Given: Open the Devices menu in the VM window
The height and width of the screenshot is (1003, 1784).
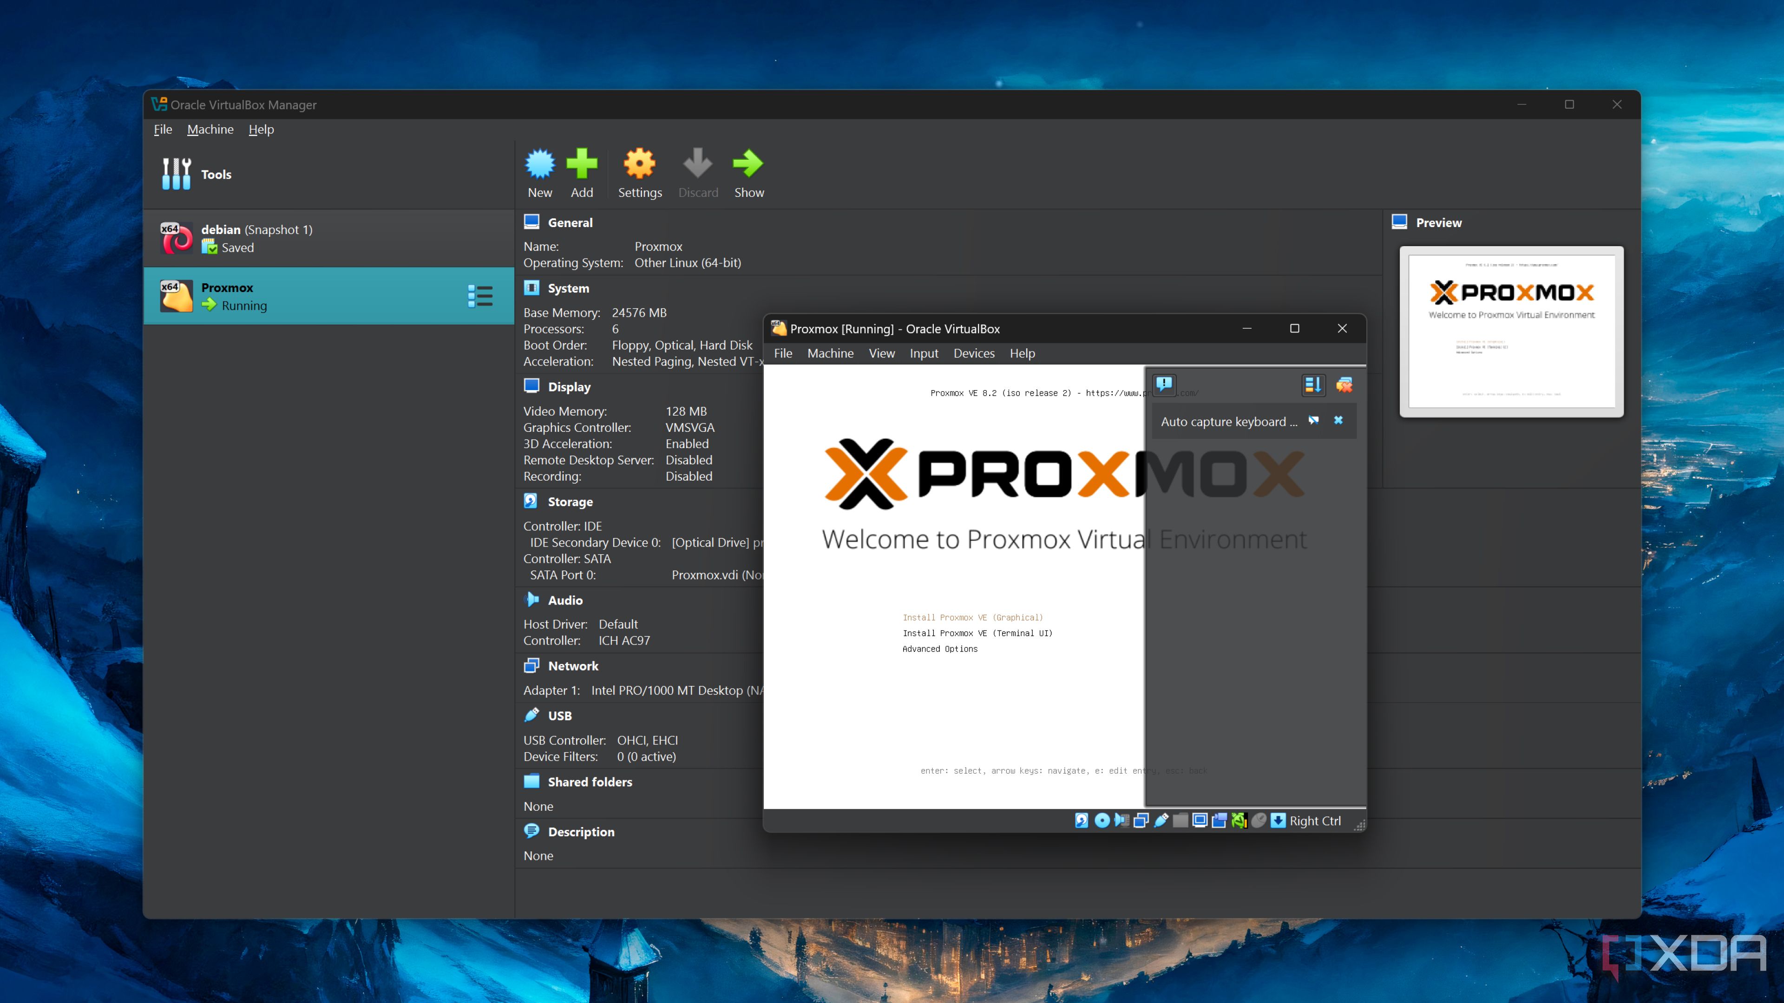Looking at the screenshot, I should pyautogui.click(x=974, y=353).
